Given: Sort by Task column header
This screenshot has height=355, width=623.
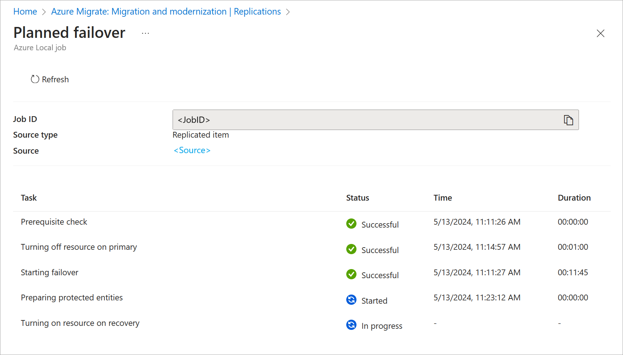Looking at the screenshot, I should pos(29,198).
